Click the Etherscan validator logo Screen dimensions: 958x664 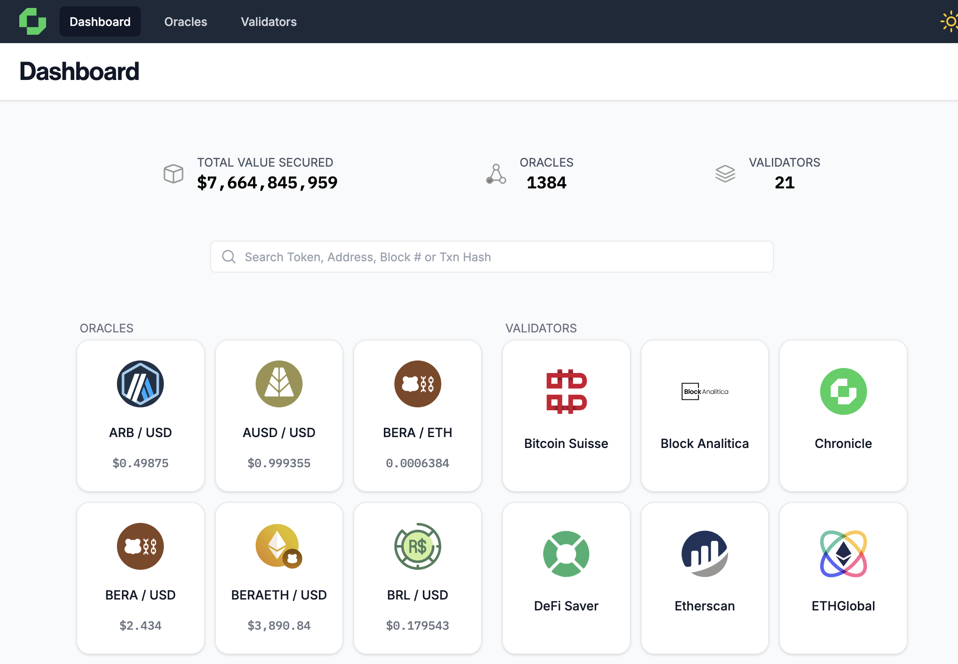704,554
